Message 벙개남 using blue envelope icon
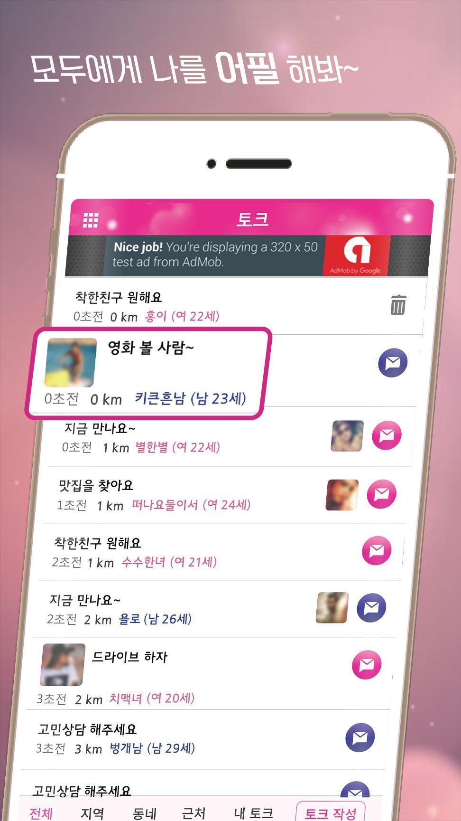This screenshot has width=461, height=821. (360, 737)
